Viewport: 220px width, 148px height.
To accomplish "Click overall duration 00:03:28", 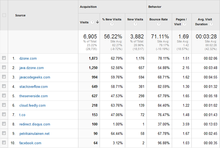I will coord(206,37).
